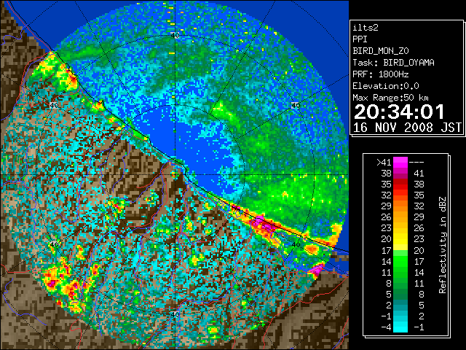The image size is (466, 350).
Task: Click the "-4" legend label
Action: click(386, 327)
